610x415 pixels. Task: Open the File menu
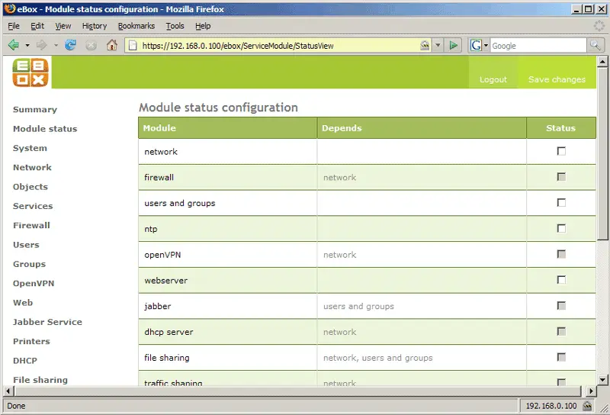[x=14, y=26]
